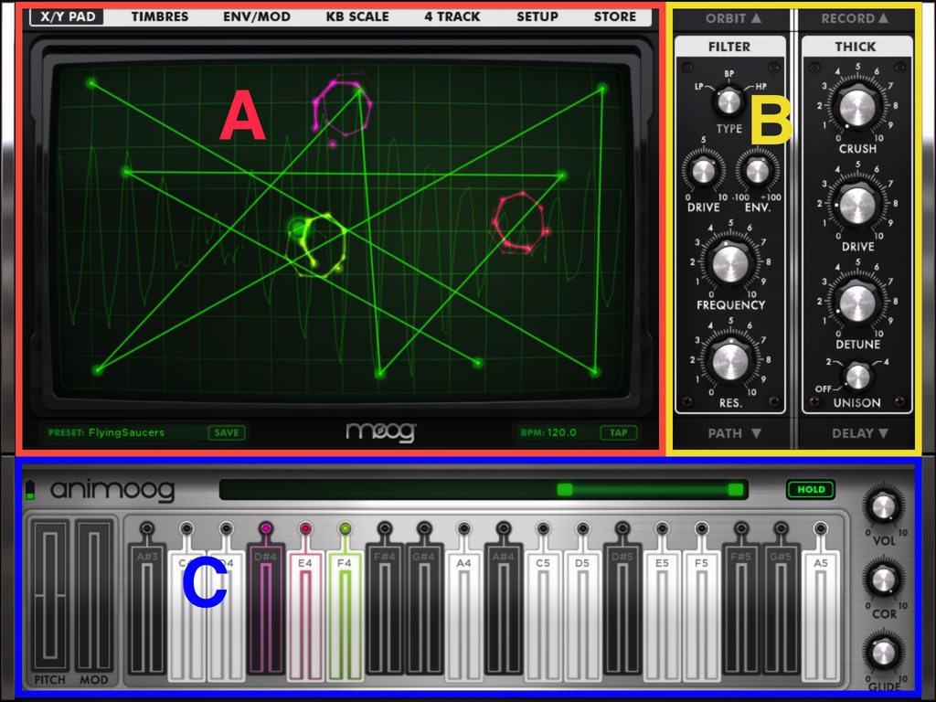
Task: Save the FlyingSaucers preset
Action: 227,432
